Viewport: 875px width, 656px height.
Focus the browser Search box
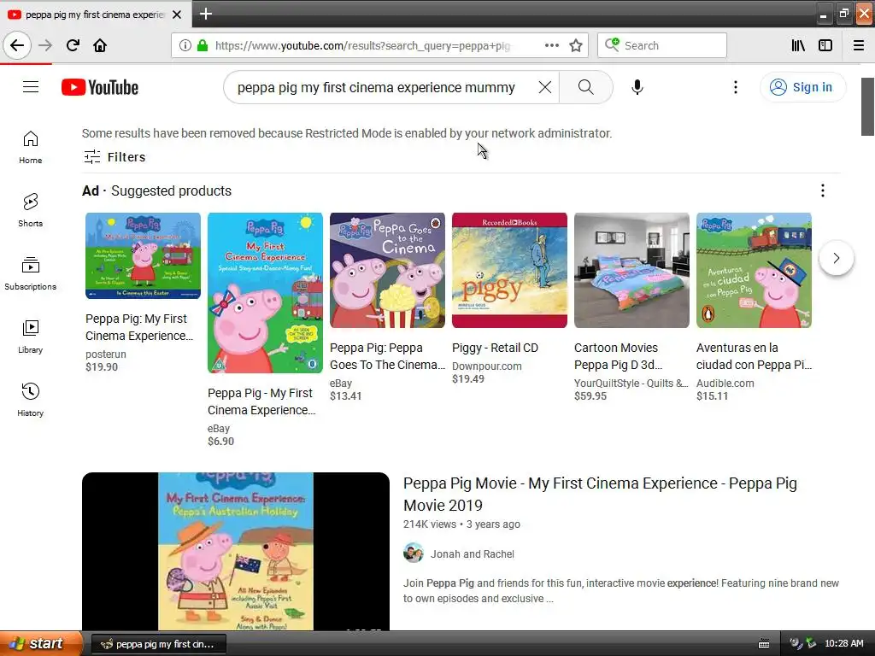click(662, 45)
